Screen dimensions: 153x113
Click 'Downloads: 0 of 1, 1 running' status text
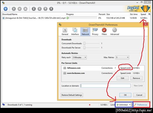coord(20,105)
